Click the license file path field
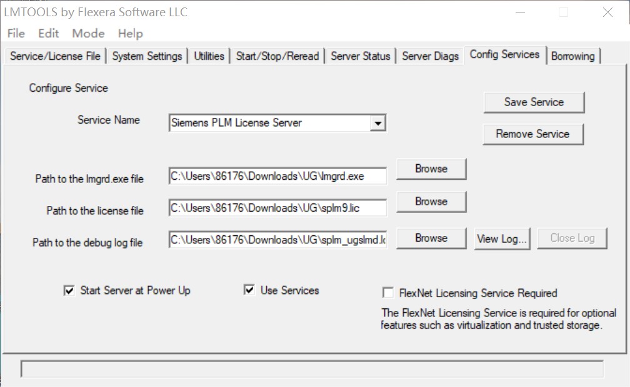630x387 pixels. (277, 208)
